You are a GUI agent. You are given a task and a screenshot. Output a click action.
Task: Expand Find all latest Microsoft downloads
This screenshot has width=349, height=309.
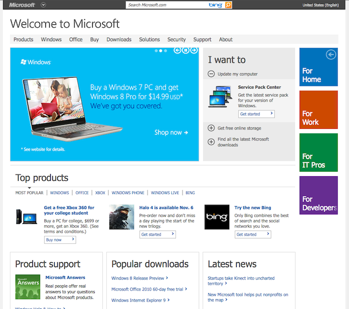[x=211, y=142]
